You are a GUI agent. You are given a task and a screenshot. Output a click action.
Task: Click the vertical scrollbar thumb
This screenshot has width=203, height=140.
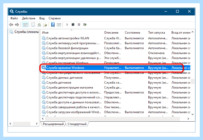(x=193, y=81)
